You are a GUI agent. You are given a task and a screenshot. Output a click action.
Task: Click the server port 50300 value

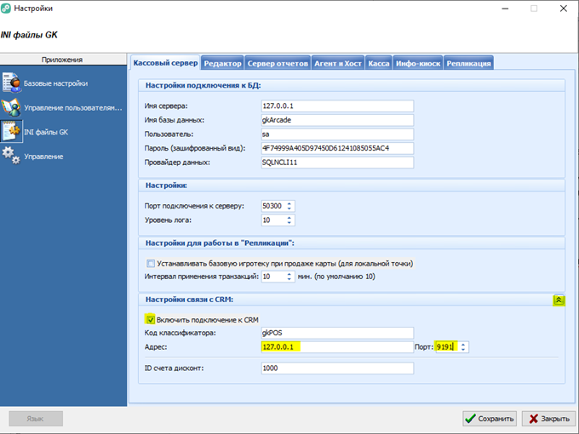273,206
